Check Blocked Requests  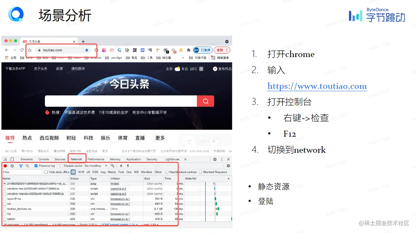(200, 172)
